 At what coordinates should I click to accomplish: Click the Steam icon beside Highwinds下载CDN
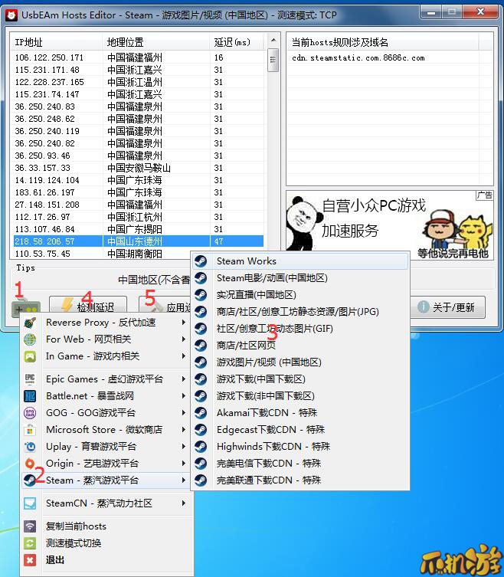(201, 447)
